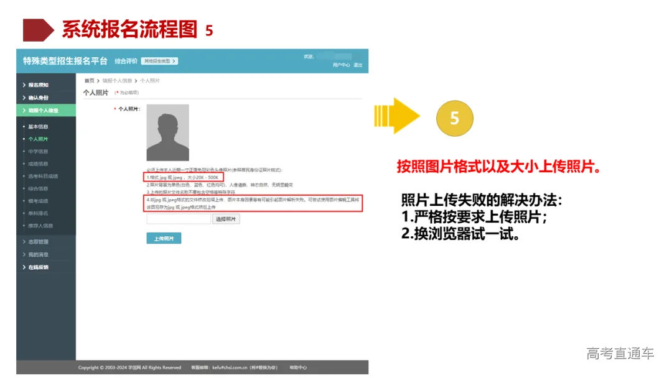Screen dimensions: 672x378
Task: Open the 用户中心 link in header
Action: point(341,65)
